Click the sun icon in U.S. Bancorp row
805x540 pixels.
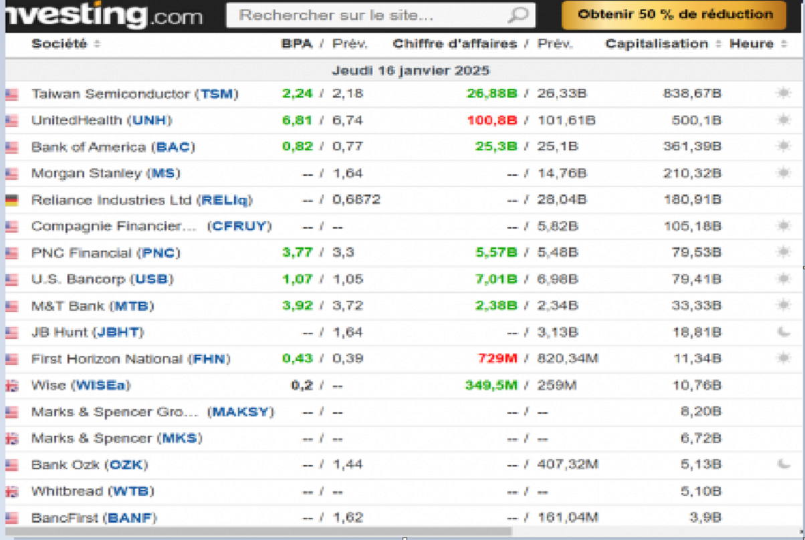point(784,279)
